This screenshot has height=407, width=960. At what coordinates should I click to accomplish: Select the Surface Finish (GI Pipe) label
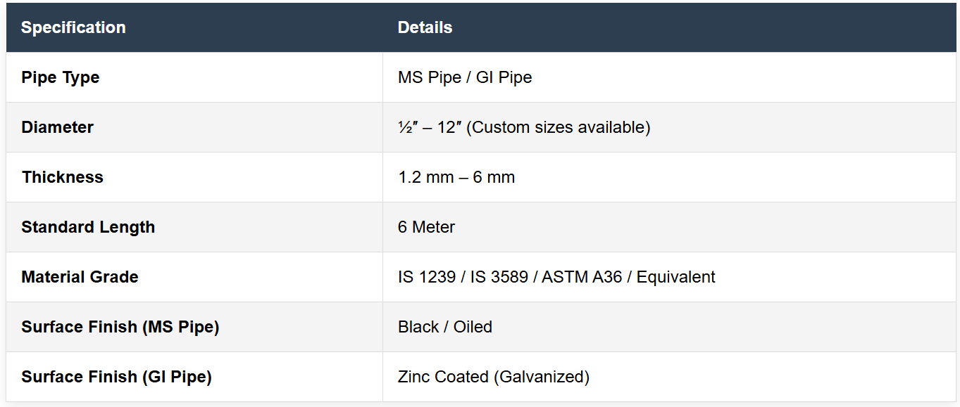tap(117, 377)
